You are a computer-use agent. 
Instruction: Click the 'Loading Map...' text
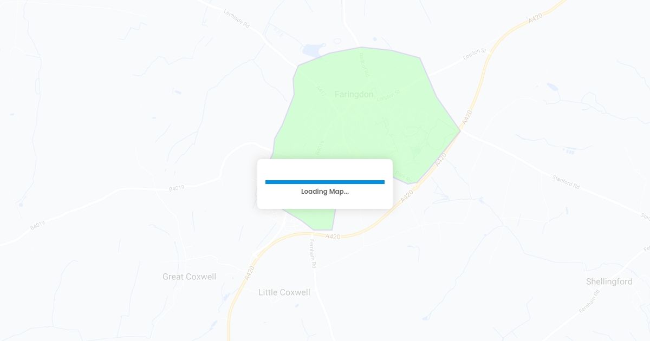click(325, 192)
